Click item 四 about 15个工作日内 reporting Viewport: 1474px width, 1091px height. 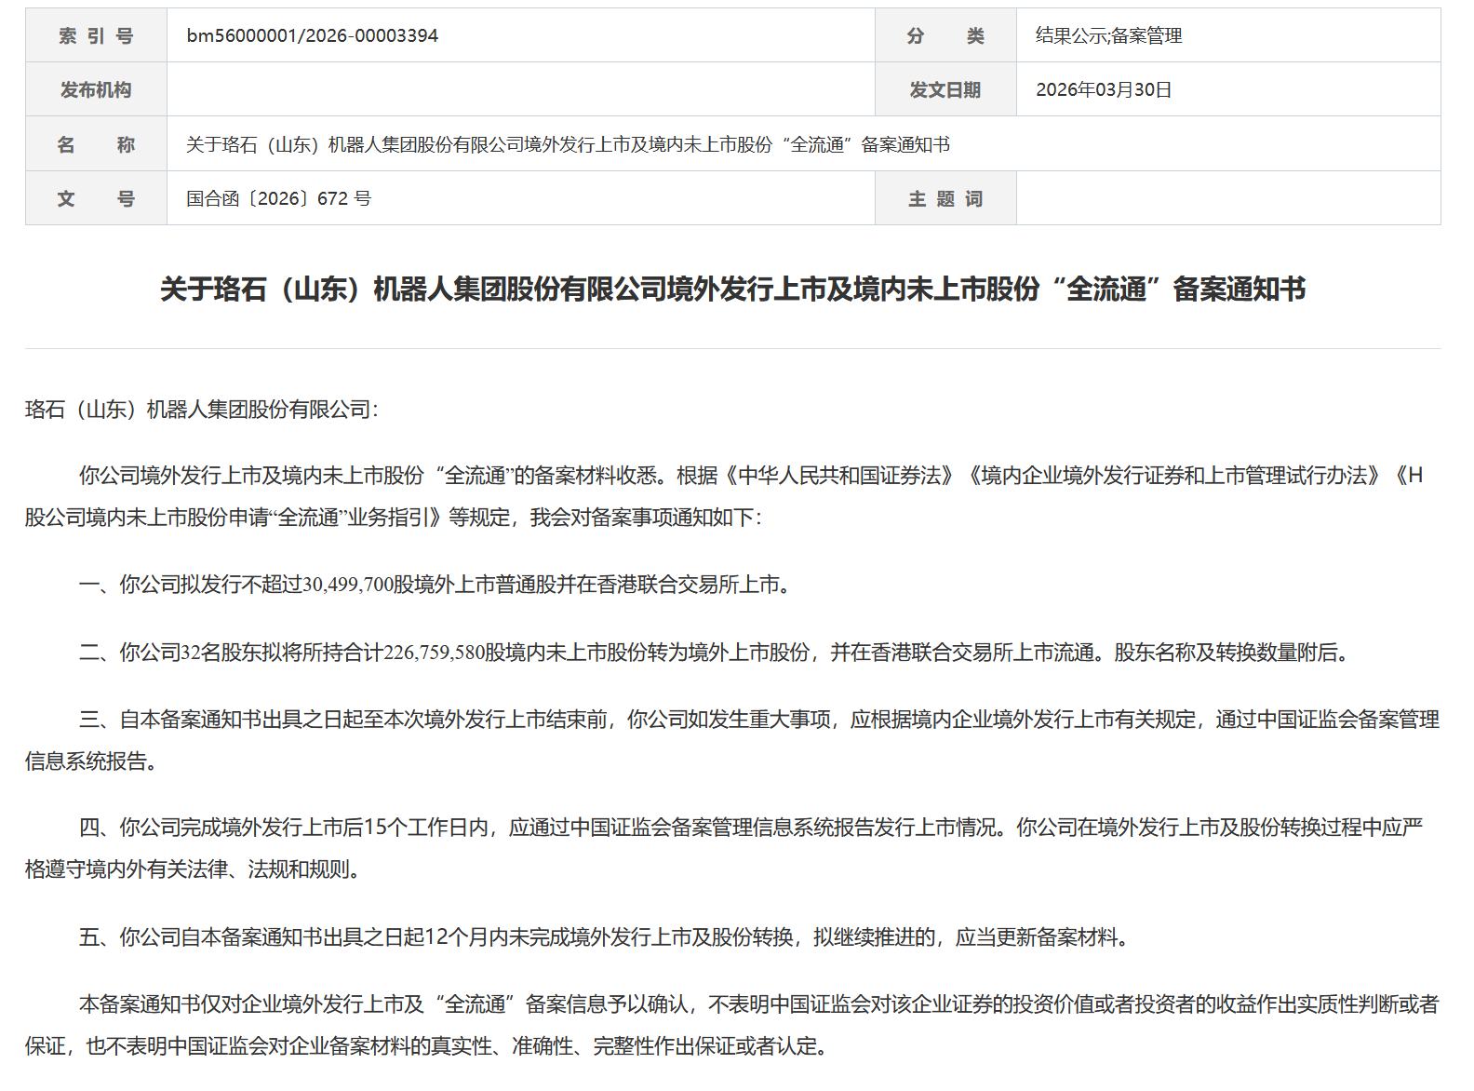click(x=733, y=848)
